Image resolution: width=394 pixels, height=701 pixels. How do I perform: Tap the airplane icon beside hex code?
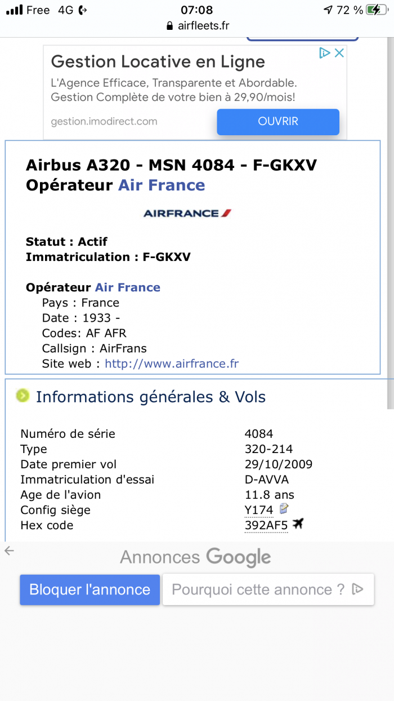(298, 524)
